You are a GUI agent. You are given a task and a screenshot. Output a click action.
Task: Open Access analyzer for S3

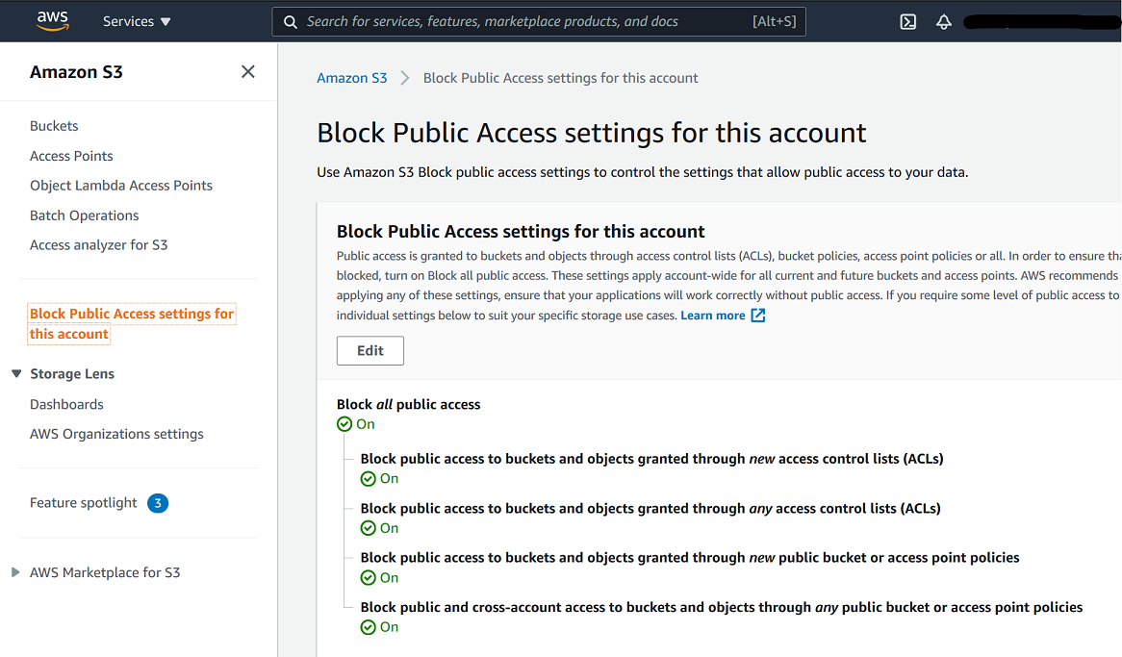98,244
